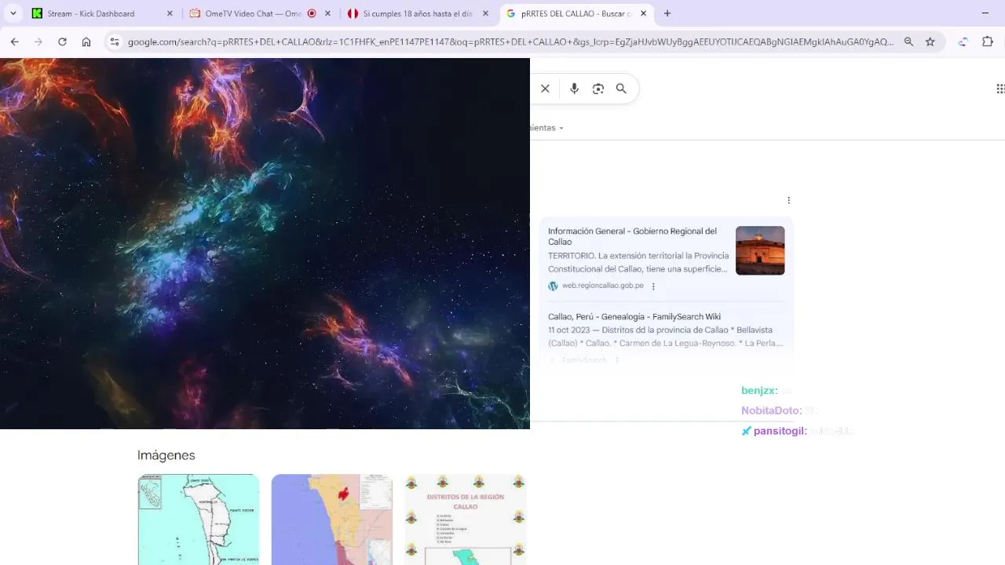Screen dimensions: 1005x565
Task: Submit search with magnifier button
Action: 621,89
